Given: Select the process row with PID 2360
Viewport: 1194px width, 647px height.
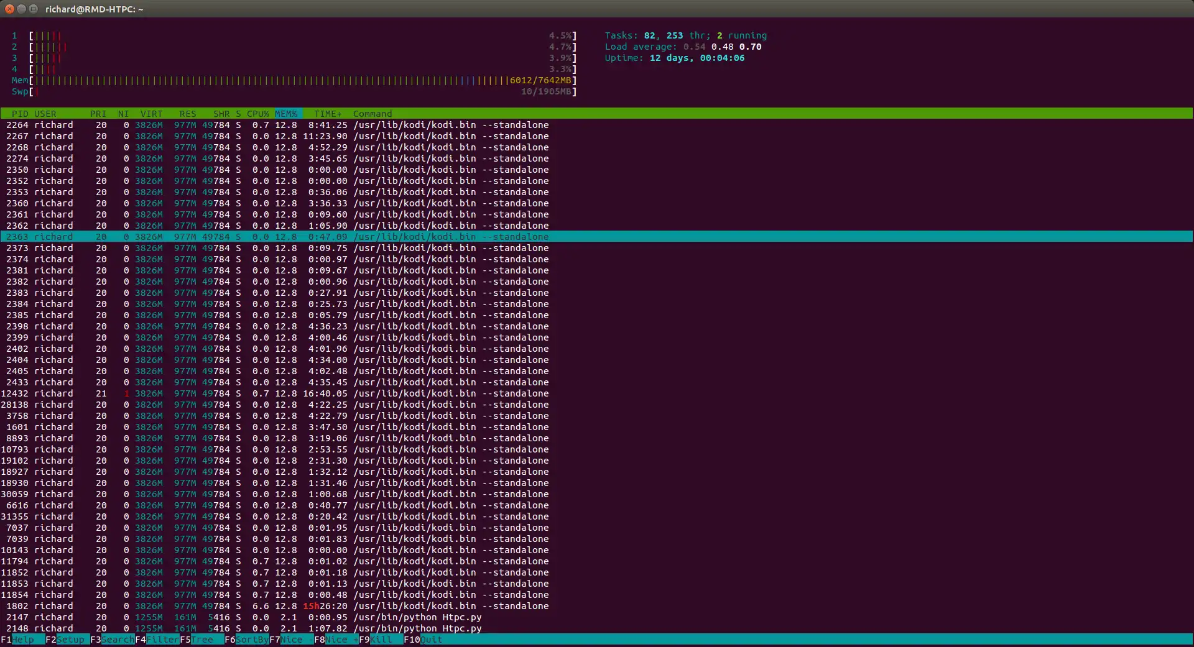Looking at the screenshot, I should pos(596,203).
